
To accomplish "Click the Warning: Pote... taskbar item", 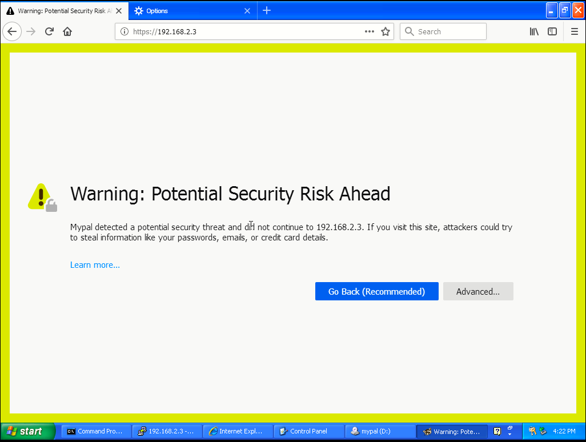I will click(x=452, y=432).
